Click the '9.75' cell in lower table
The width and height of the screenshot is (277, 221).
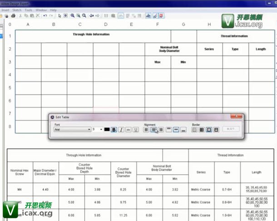click(123, 202)
